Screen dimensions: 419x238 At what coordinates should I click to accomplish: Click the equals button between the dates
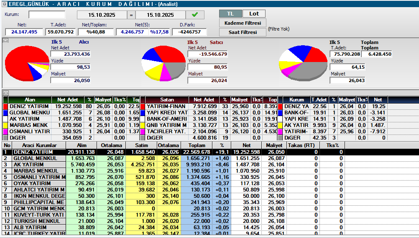coord(131,15)
